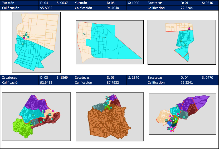This screenshot has height=149, width=219.
Task: Select the S: 1869 header cell
Action: [x=63, y=78]
